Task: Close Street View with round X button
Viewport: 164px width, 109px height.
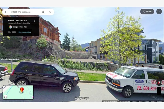Action: pyautogui.click(x=159, y=11)
